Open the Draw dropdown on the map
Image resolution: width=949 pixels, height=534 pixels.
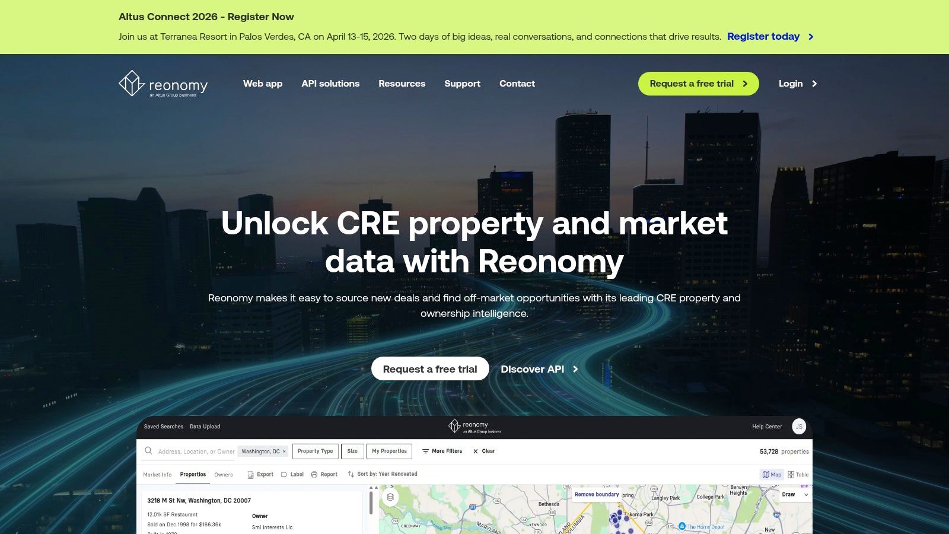[x=795, y=494]
